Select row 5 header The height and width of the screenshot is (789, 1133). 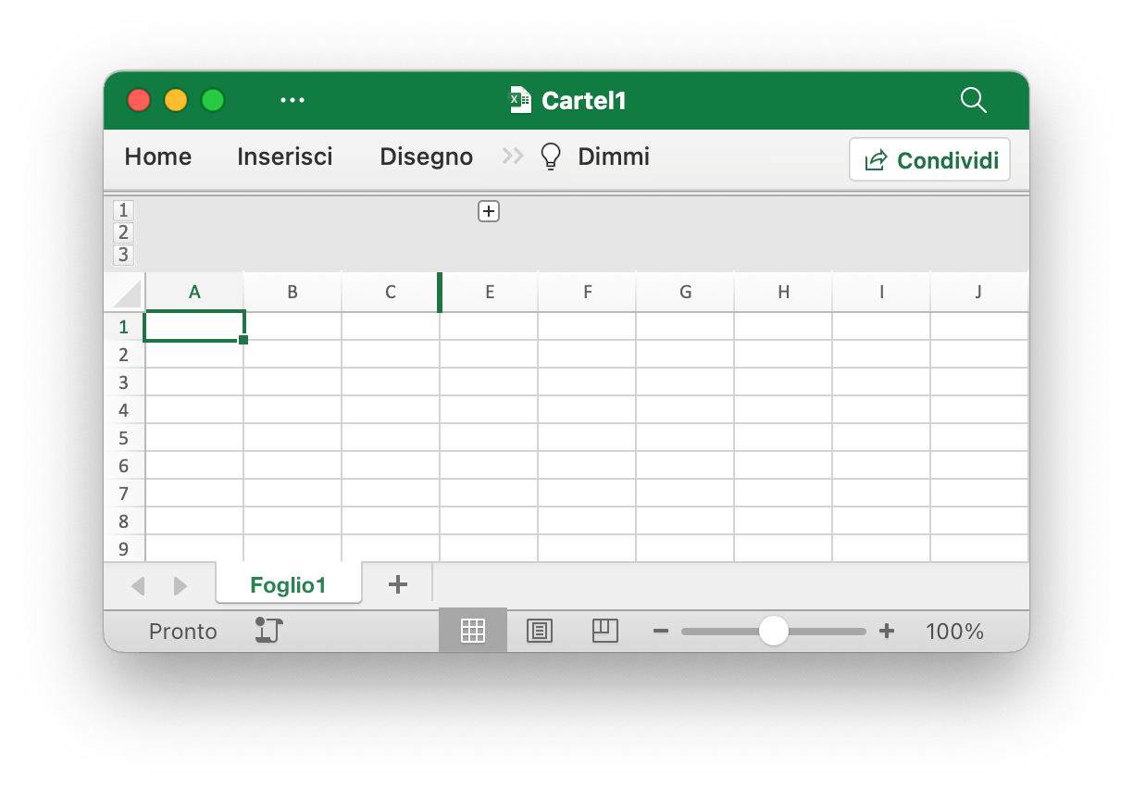point(124,437)
